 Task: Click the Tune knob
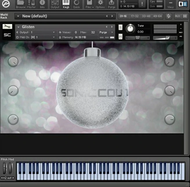130,29
